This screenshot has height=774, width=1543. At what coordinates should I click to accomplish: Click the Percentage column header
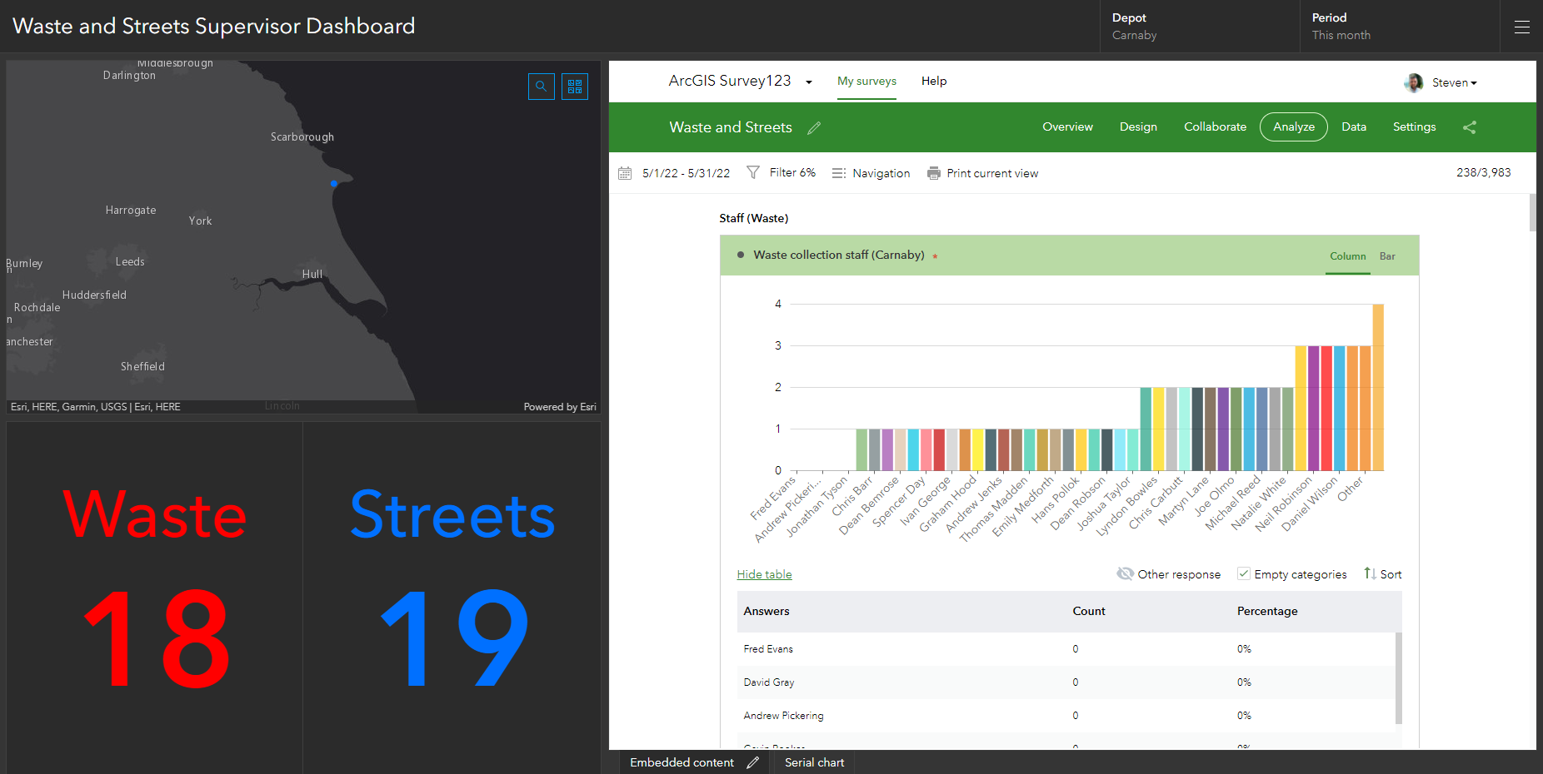coord(1267,611)
